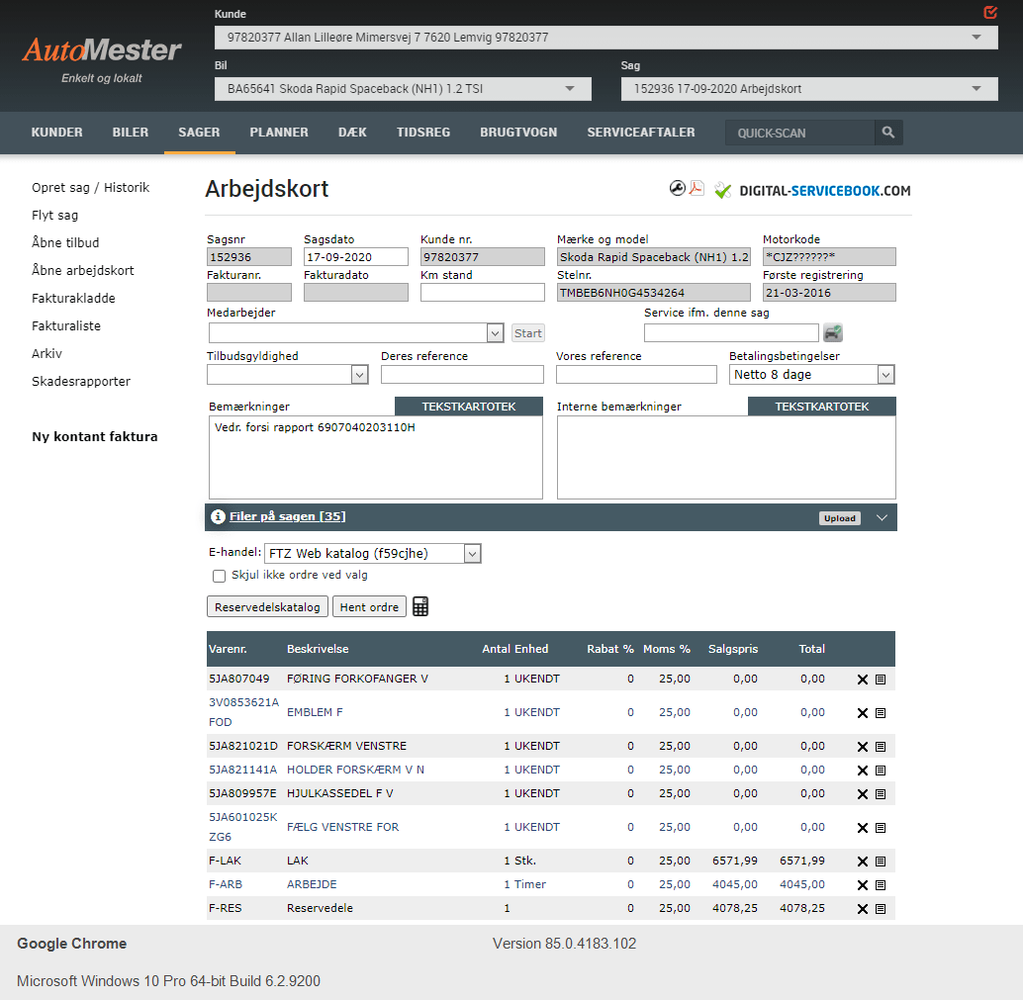Open the BRUGTVOGN menu item
This screenshot has height=1000, width=1023.
(518, 133)
